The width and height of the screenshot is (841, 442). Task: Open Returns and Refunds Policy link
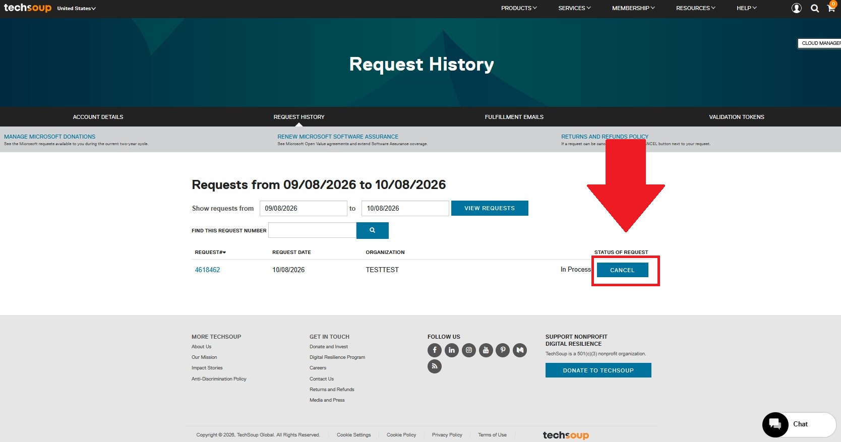click(x=605, y=137)
